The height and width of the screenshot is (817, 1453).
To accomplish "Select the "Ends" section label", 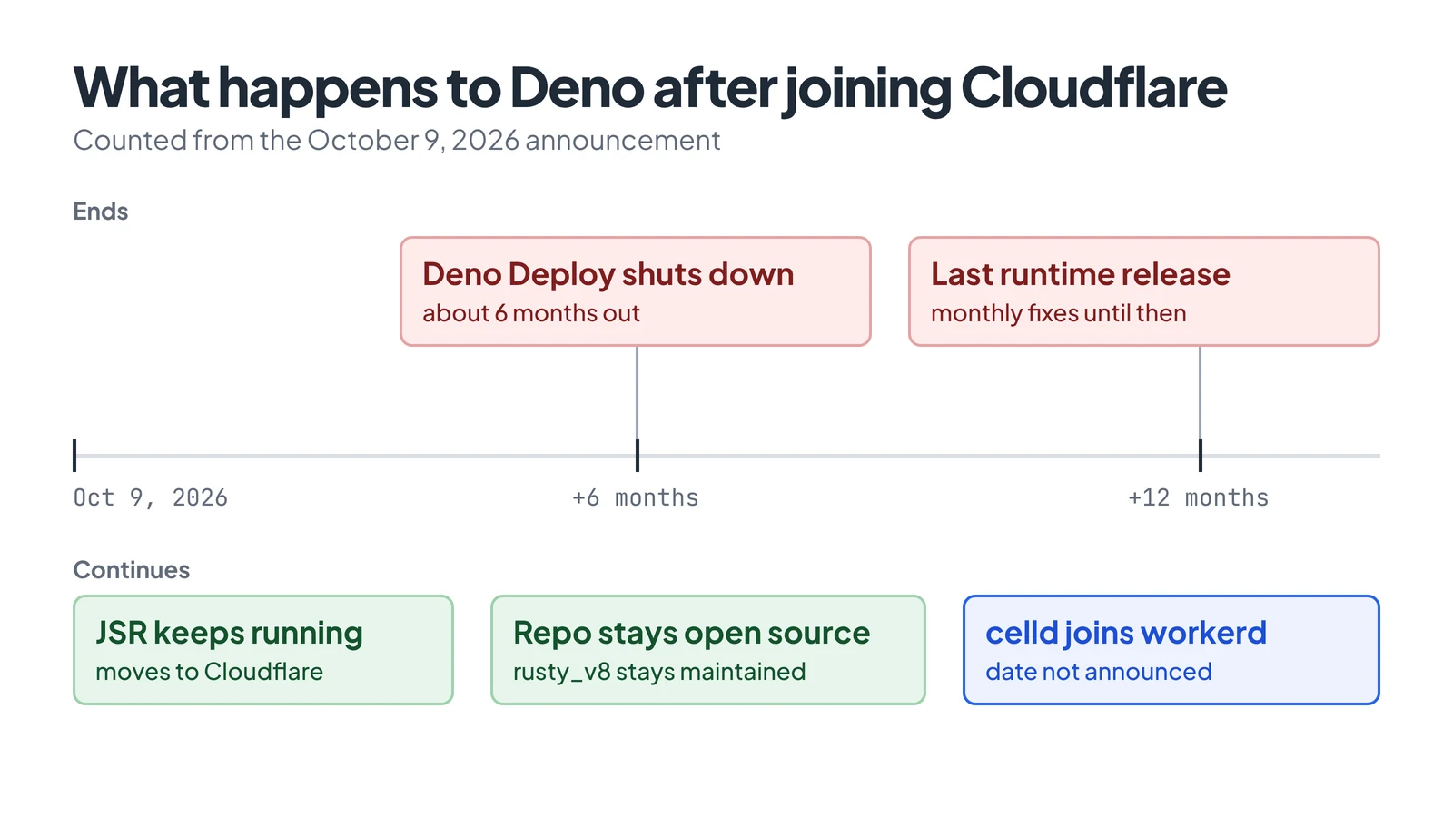I will pyautogui.click(x=101, y=212).
